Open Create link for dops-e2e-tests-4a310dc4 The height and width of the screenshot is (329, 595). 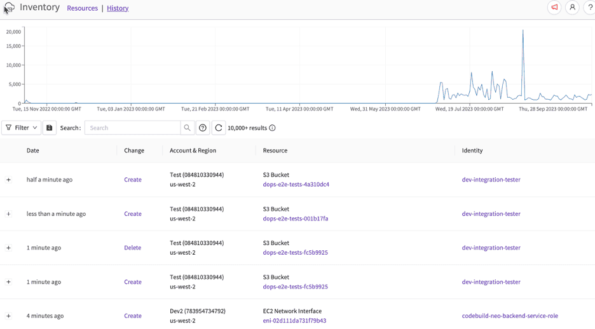tap(133, 180)
